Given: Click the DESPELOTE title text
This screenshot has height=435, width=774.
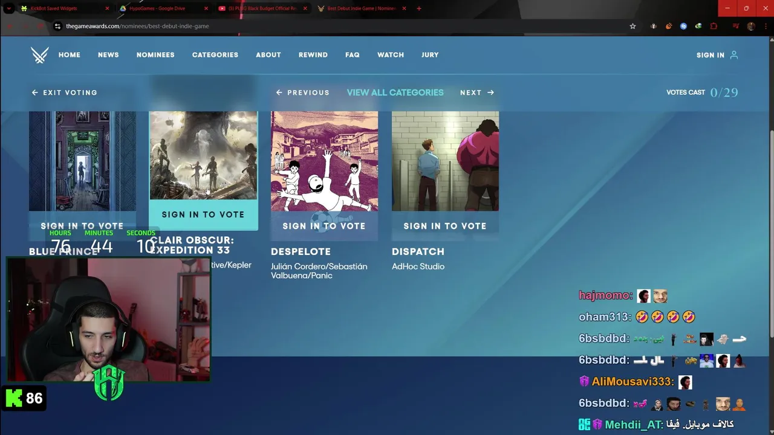Looking at the screenshot, I should coord(301,251).
